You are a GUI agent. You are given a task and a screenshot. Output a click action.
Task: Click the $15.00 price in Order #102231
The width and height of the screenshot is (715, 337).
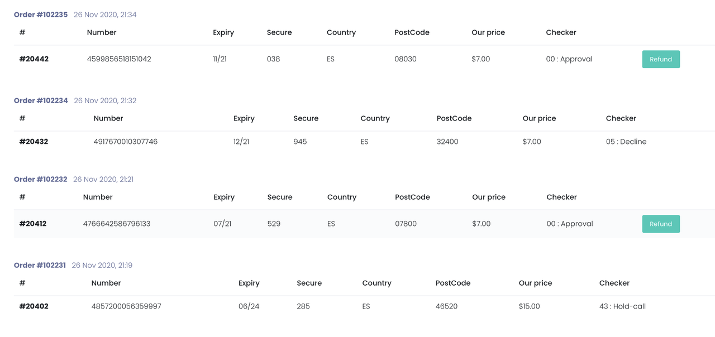(x=530, y=306)
